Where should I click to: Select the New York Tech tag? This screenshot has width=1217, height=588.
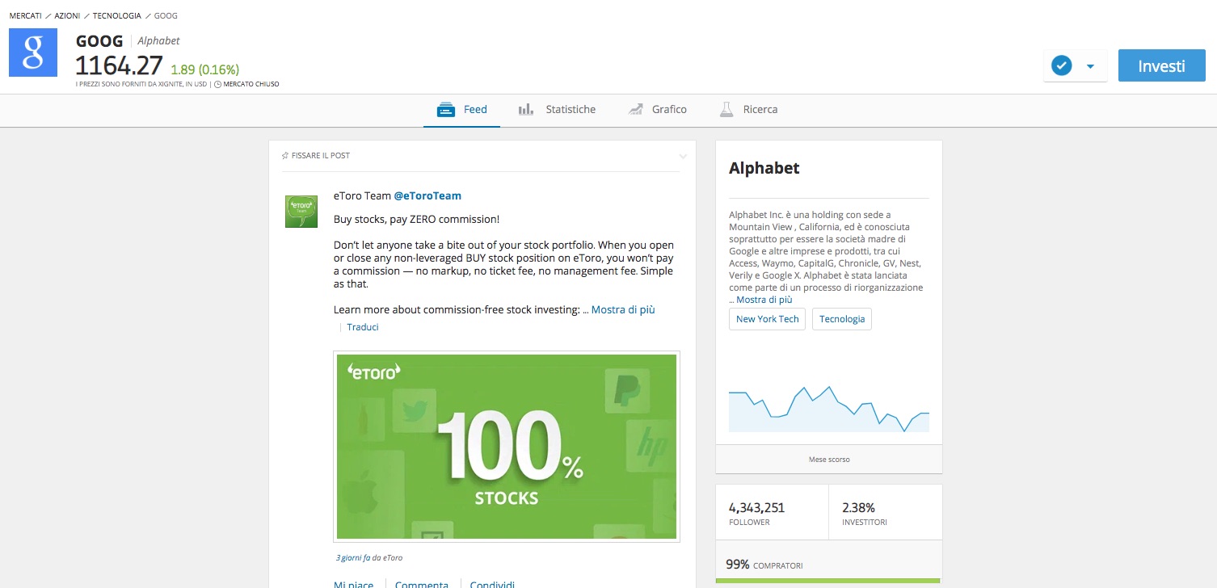(767, 319)
